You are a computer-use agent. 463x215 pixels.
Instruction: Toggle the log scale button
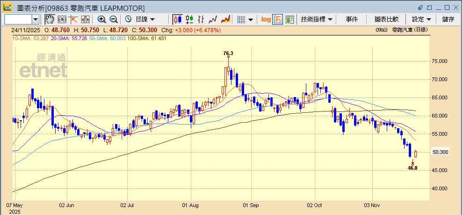(x=266, y=19)
